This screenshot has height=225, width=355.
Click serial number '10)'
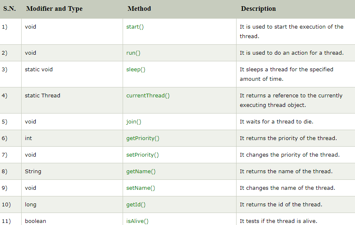click(x=6, y=205)
